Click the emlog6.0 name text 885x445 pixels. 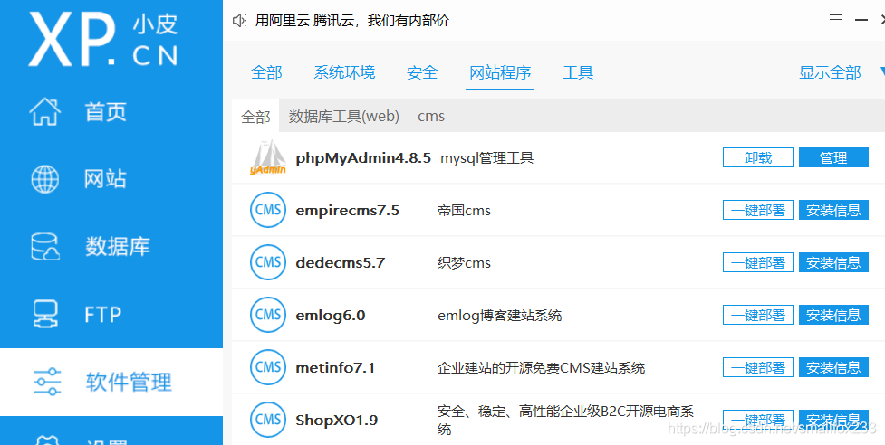click(x=331, y=316)
